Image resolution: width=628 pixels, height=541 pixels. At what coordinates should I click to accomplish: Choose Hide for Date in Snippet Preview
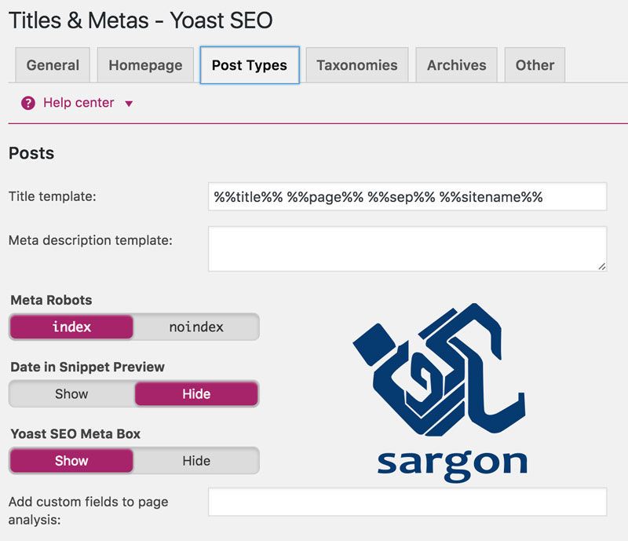click(196, 394)
